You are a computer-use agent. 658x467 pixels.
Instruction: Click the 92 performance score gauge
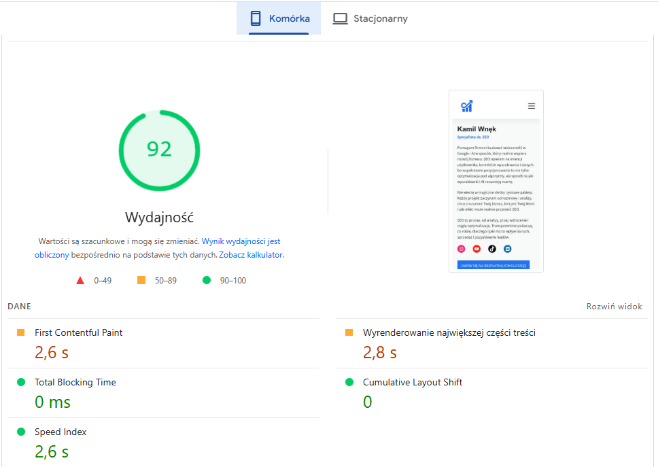159,149
